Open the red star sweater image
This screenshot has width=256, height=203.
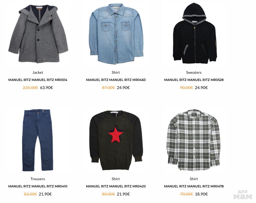(116, 140)
